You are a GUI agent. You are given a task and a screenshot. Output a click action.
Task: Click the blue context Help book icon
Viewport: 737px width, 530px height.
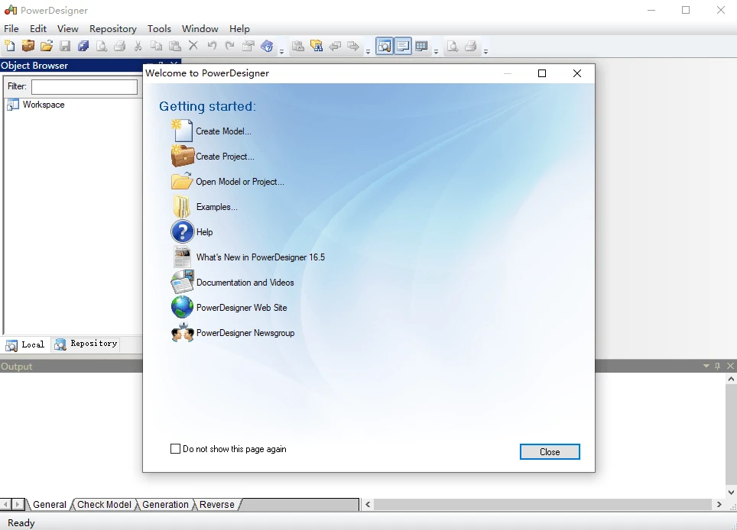pos(267,46)
